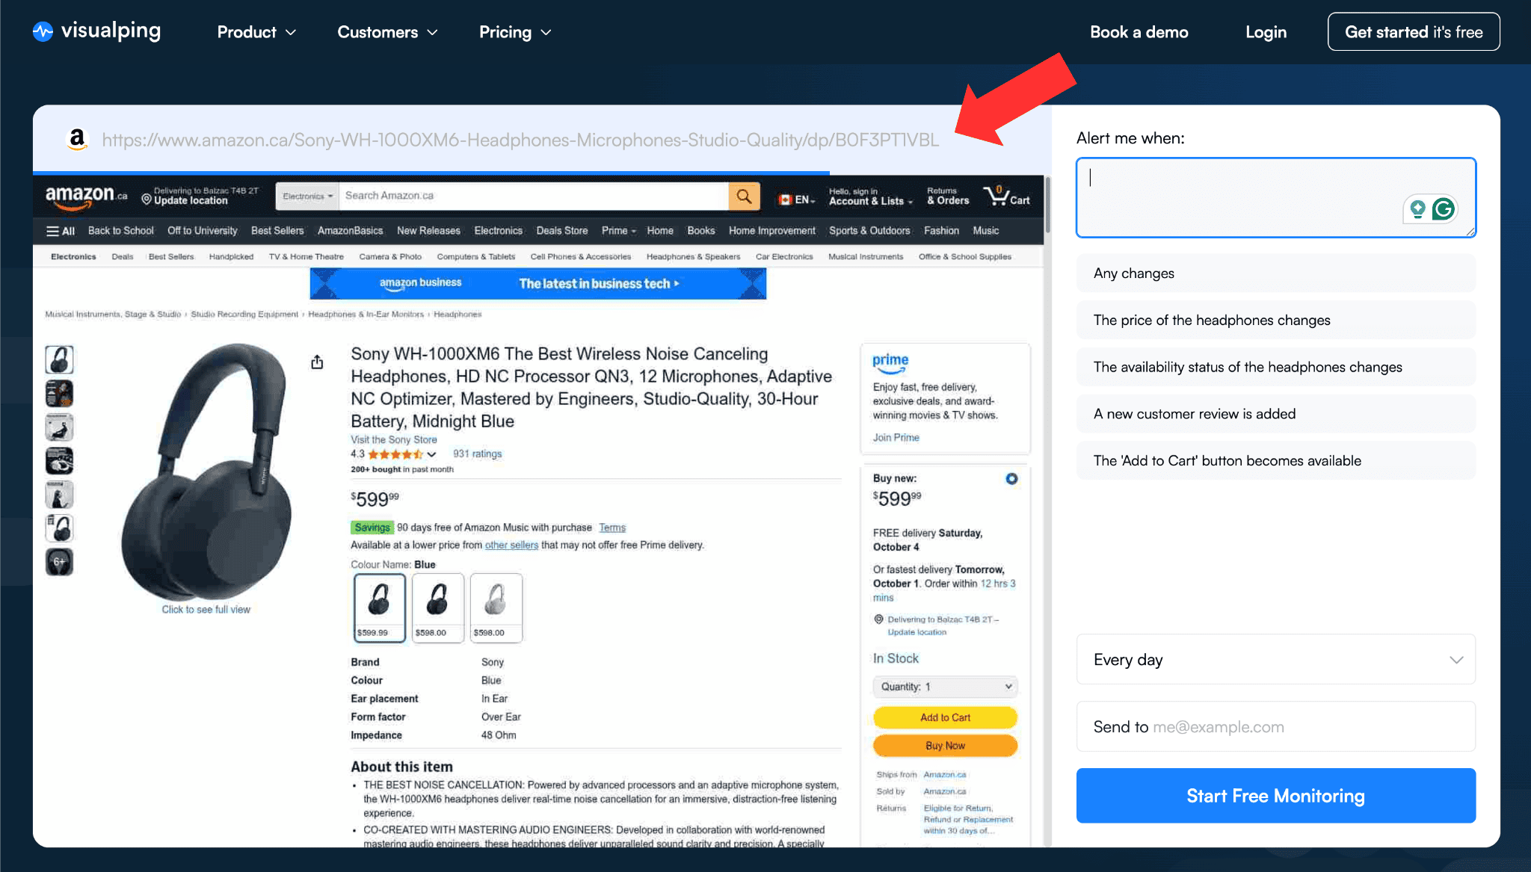The height and width of the screenshot is (872, 1531).
Task: Expand the Product menu in navbar
Action: 256,32
